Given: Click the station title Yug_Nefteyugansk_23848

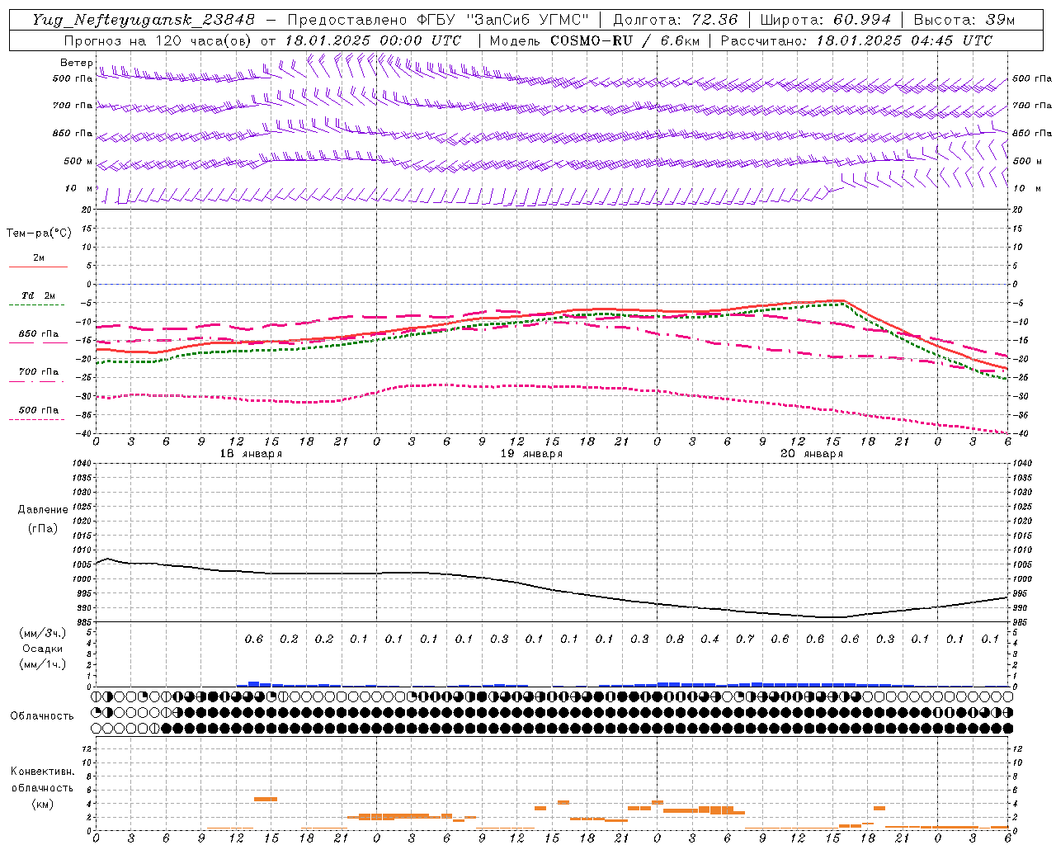Looking at the screenshot, I should tap(144, 20).
